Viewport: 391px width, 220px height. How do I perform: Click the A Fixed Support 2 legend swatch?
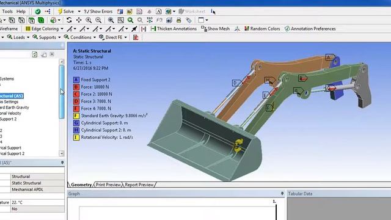click(76, 80)
